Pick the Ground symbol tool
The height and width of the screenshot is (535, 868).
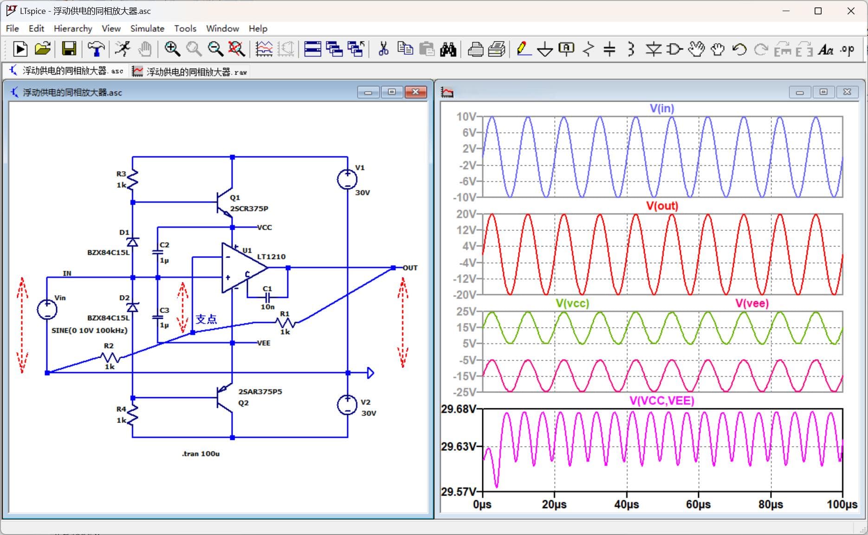(x=544, y=49)
